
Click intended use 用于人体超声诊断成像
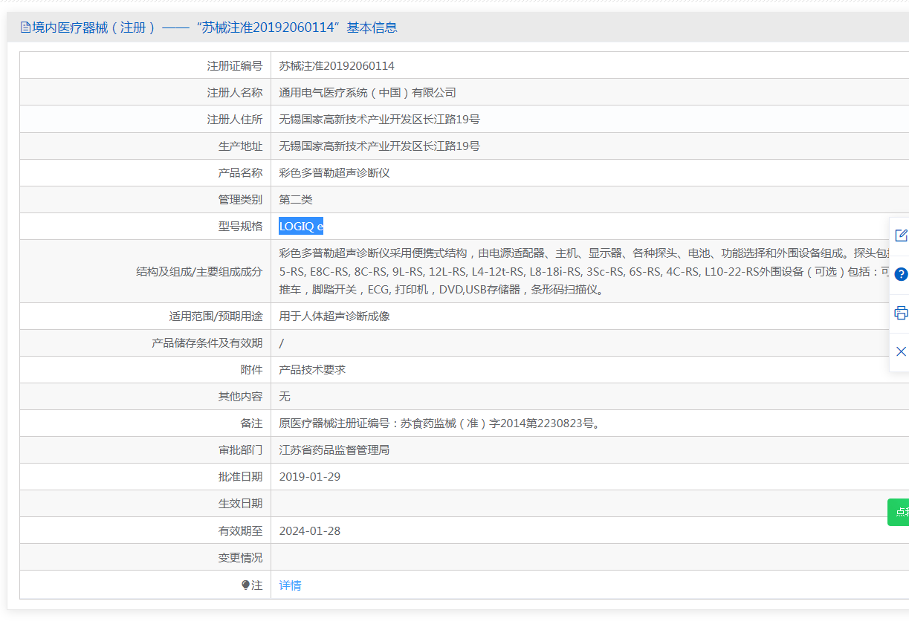[334, 316]
